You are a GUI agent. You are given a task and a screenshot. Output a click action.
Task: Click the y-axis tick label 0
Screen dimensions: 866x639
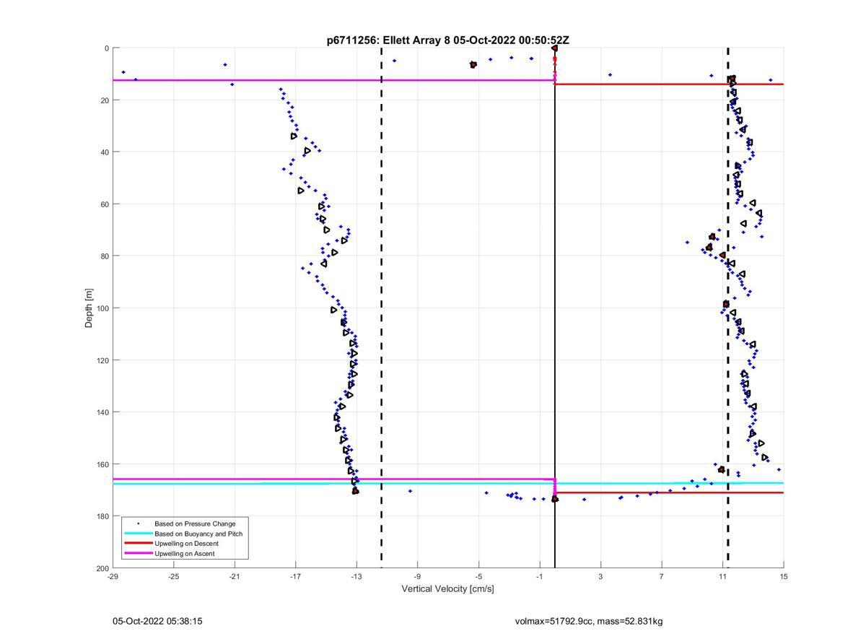[107, 48]
